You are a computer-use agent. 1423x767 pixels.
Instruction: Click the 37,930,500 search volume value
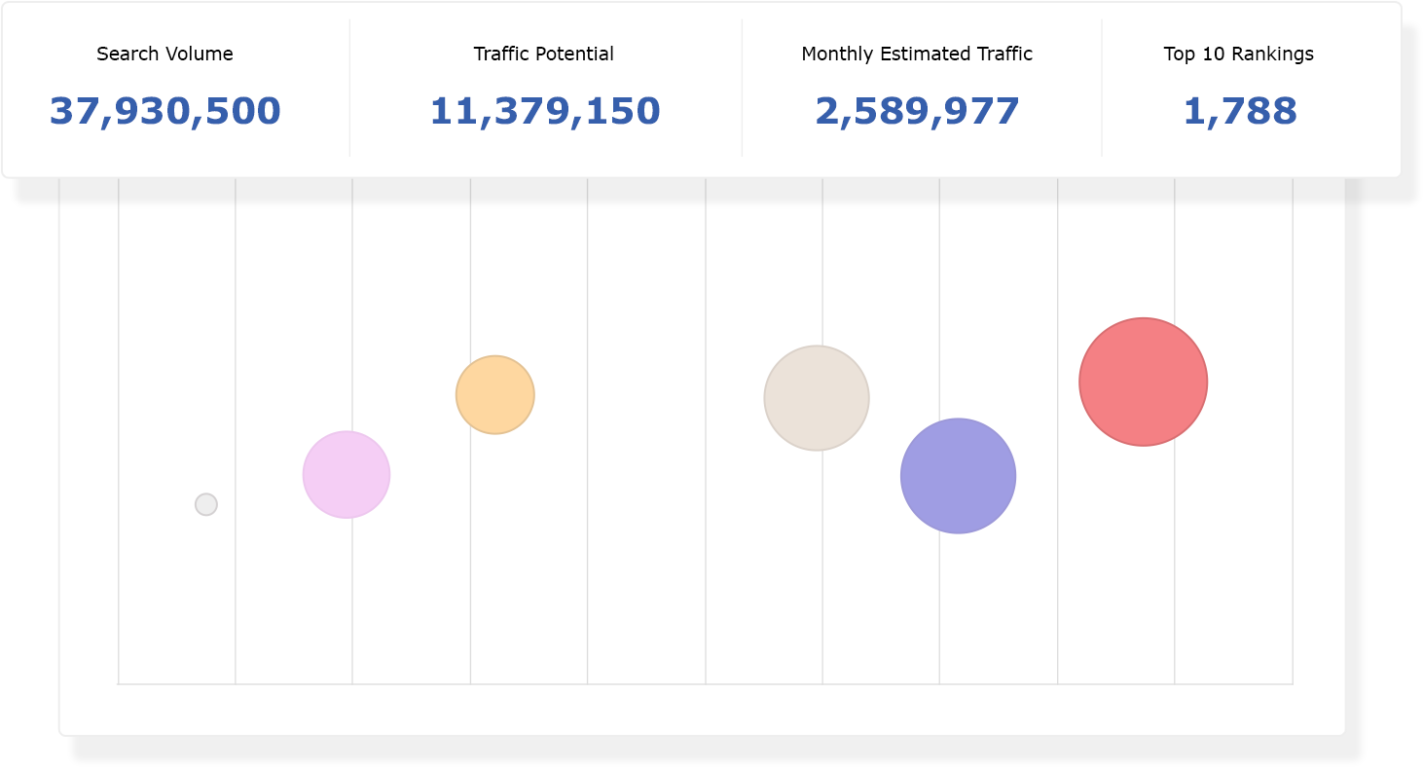(164, 111)
